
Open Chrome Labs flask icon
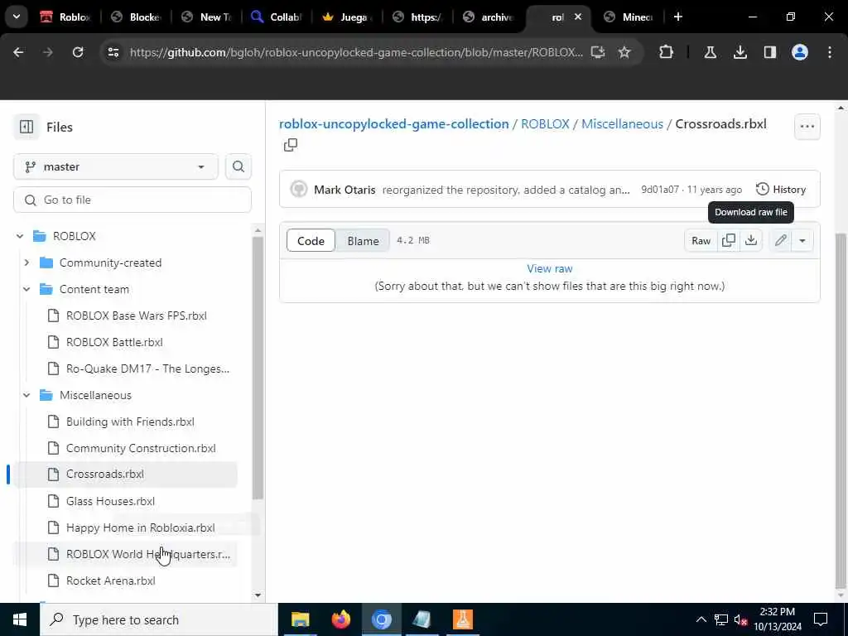click(x=710, y=52)
